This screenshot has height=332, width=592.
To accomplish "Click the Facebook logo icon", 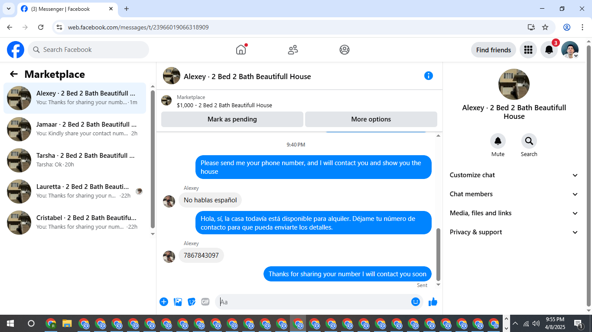I will pyautogui.click(x=16, y=50).
